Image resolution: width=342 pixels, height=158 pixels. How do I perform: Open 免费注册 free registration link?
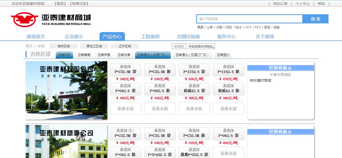79,4
